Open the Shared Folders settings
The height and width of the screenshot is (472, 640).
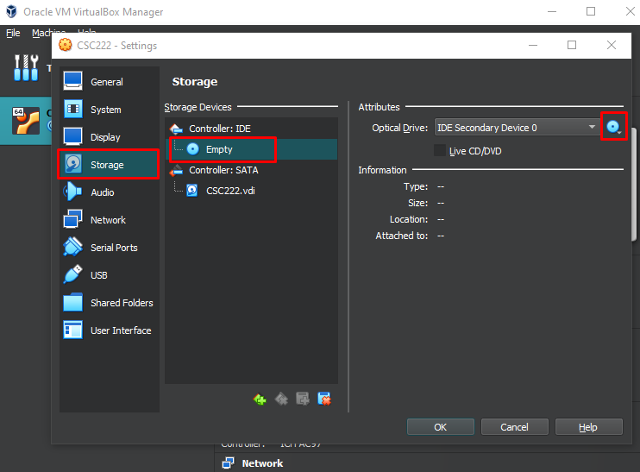pyautogui.click(x=122, y=303)
